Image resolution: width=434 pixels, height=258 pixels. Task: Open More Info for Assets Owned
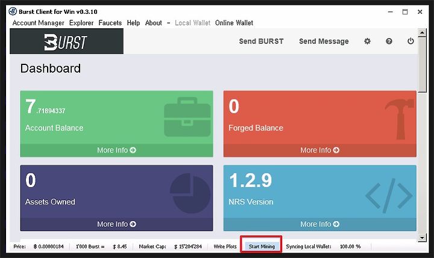pyautogui.click(x=116, y=224)
